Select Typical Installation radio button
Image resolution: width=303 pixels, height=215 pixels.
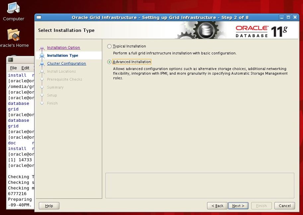(x=110, y=46)
